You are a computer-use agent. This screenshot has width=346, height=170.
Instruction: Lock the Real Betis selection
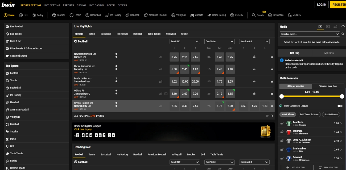coord(282,123)
